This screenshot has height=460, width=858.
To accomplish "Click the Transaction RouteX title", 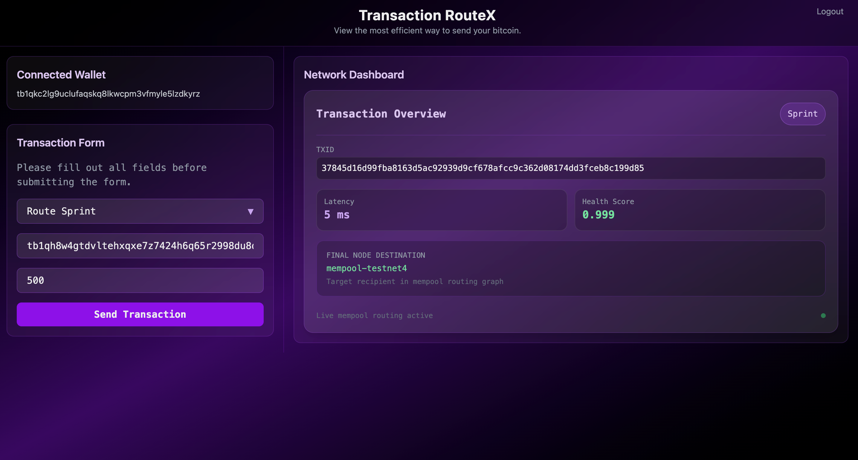I will tap(427, 15).
